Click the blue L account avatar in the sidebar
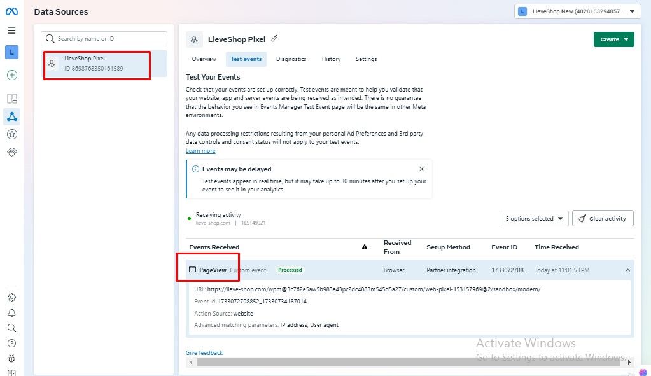The width and height of the screenshot is (651, 376). [11, 52]
